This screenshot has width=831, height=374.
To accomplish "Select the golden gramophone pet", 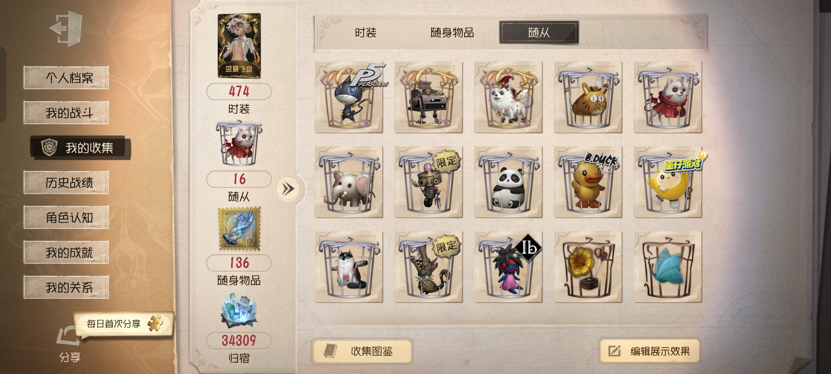I will 588,267.
